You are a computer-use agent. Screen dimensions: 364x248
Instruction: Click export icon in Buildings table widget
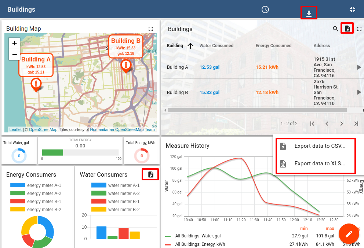(x=347, y=29)
